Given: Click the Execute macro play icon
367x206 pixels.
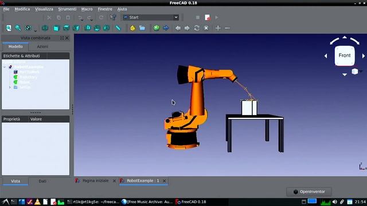Looking at the screenshot, I should (x=217, y=18).
